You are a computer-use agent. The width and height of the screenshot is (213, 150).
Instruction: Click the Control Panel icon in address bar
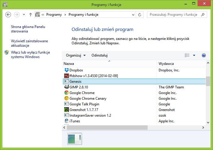coord(38,14)
